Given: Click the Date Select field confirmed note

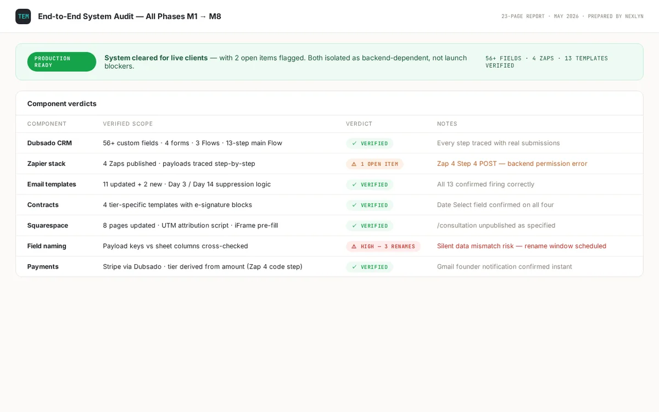Looking at the screenshot, I should click(x=495, y=205).
